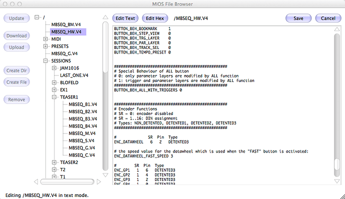Select MBSEQ_M.V4 under TEASER1
The image size is (345, 199).
click(82, 133)
